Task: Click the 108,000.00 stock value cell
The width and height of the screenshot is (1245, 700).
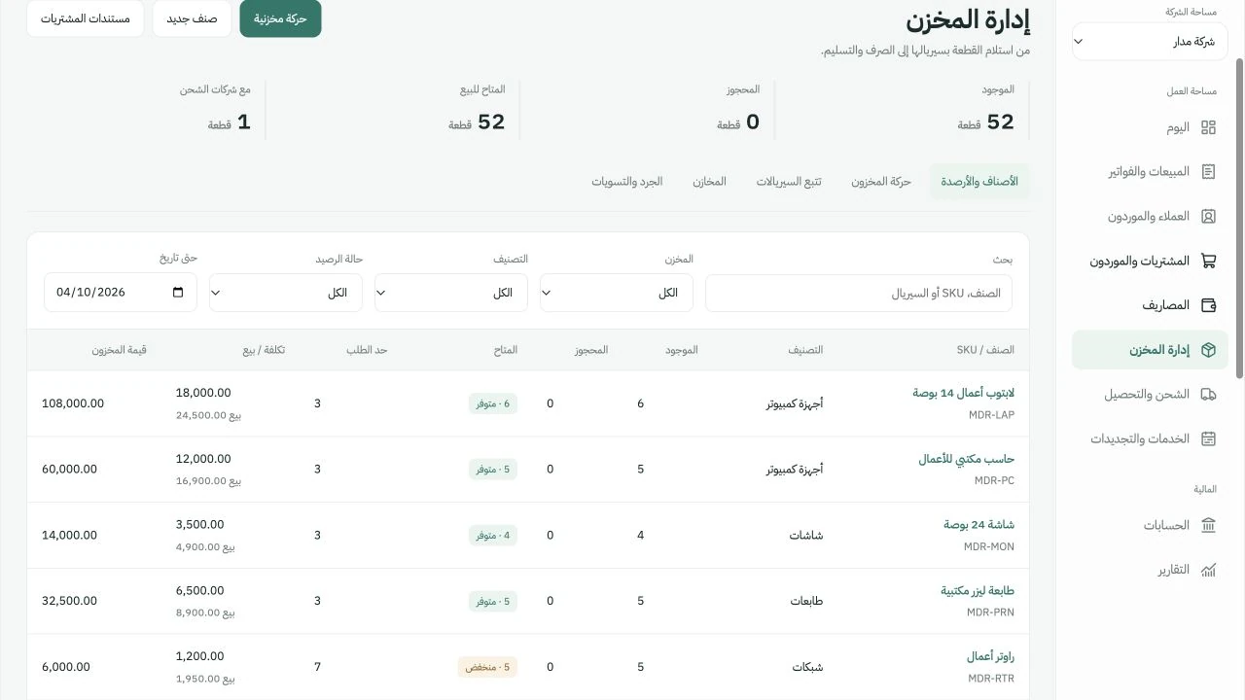Action: pos(73,403)
